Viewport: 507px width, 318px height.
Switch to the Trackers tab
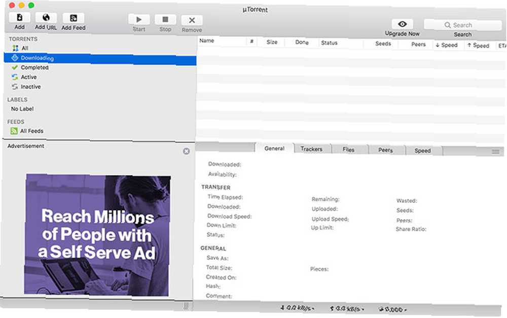(x=312, y=149)
